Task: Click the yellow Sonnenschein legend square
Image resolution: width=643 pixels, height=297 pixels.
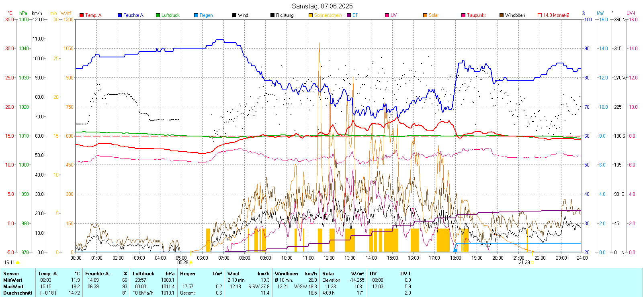Action: [311, 15]
